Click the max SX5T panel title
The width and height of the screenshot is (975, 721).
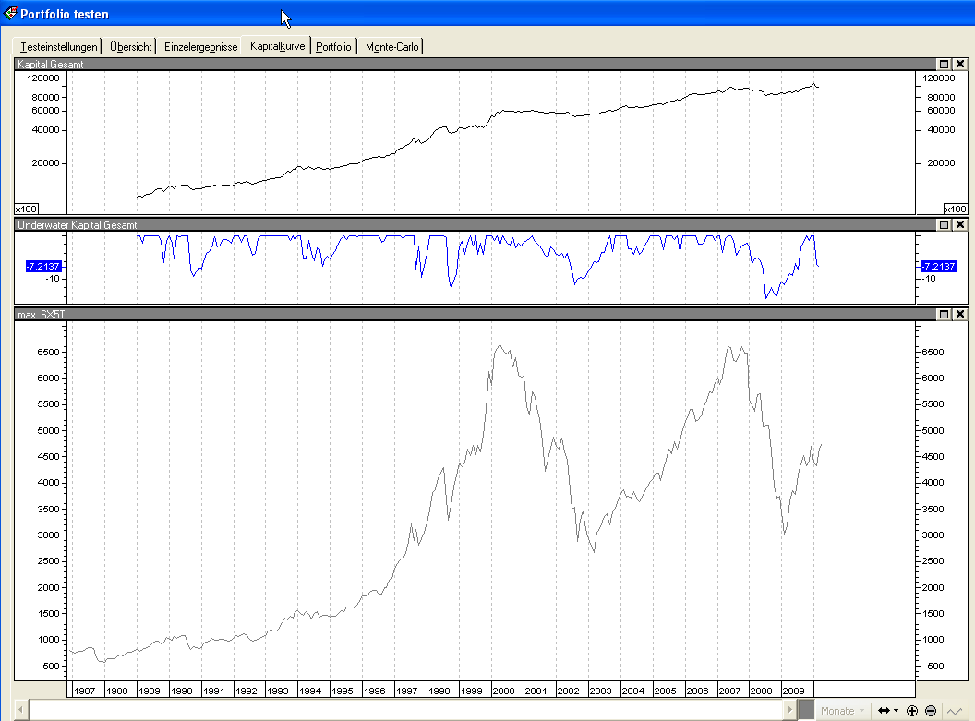click(x=41, y=315)
